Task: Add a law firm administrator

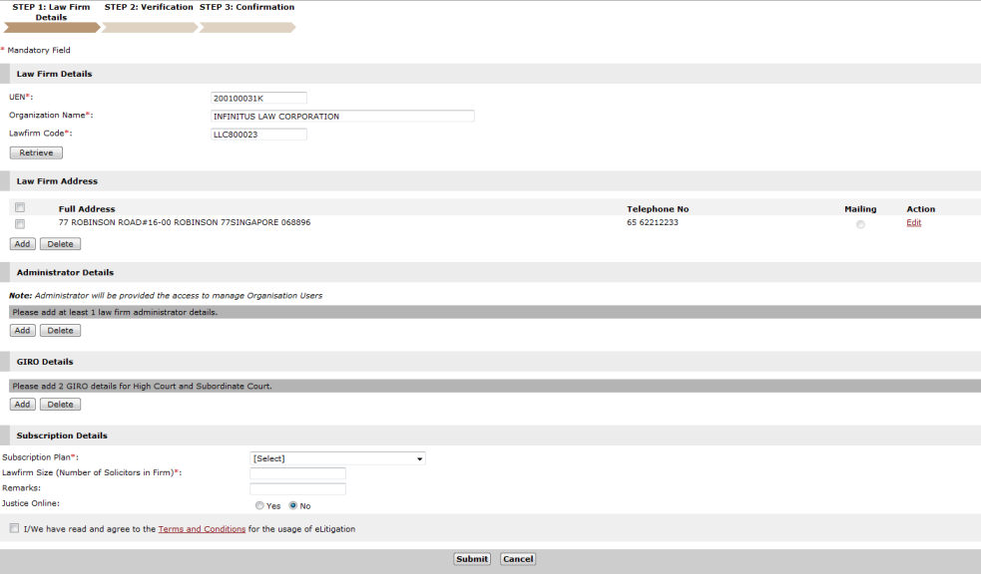Action: [x=22, y=330]
